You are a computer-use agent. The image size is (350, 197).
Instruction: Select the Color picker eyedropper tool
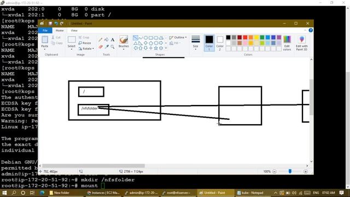click(x=107, y=47)
